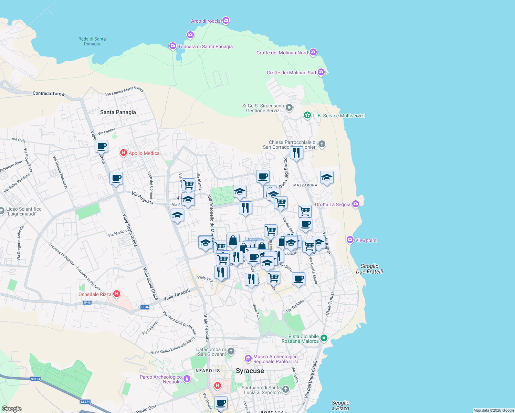Select the graduation cap pin in Mazzarona district

tap(326, 178)
